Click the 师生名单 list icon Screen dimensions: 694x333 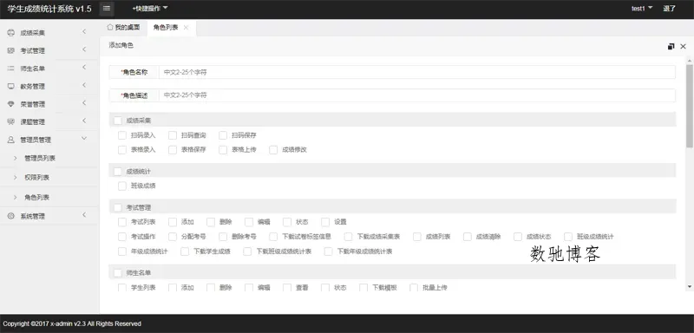(11, 69)
